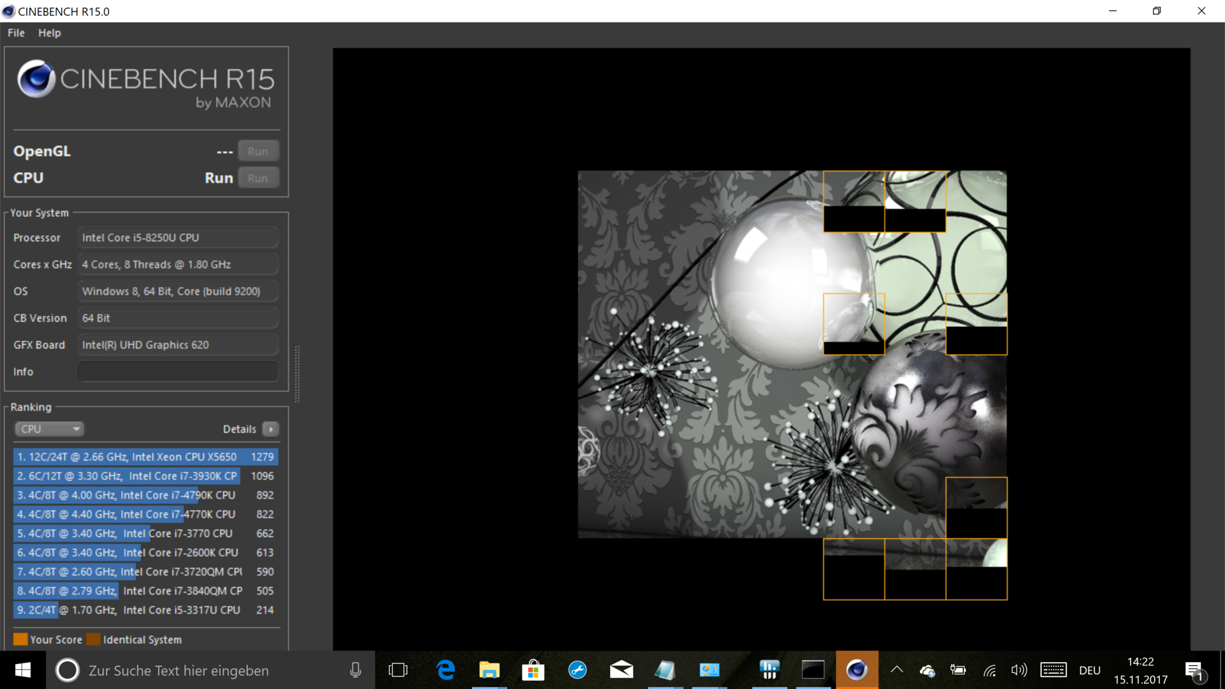The height and width of the screenshot is (689, 1225).
Task: Open the Action Center notifications icon
Action: coord(1195,670)
